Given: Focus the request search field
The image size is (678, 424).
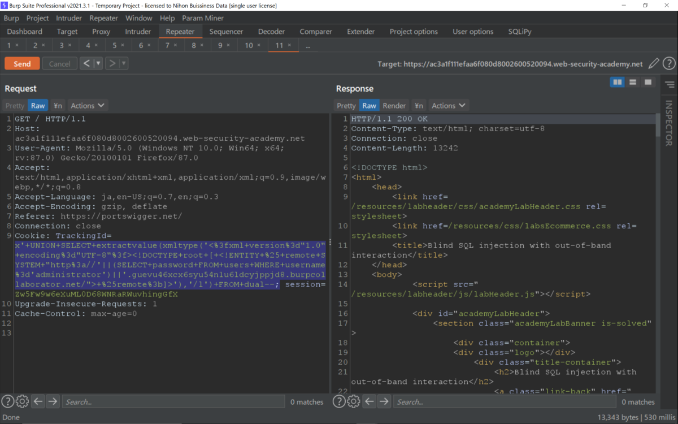Looking at the screenshot, I should [x=173, y=402].
